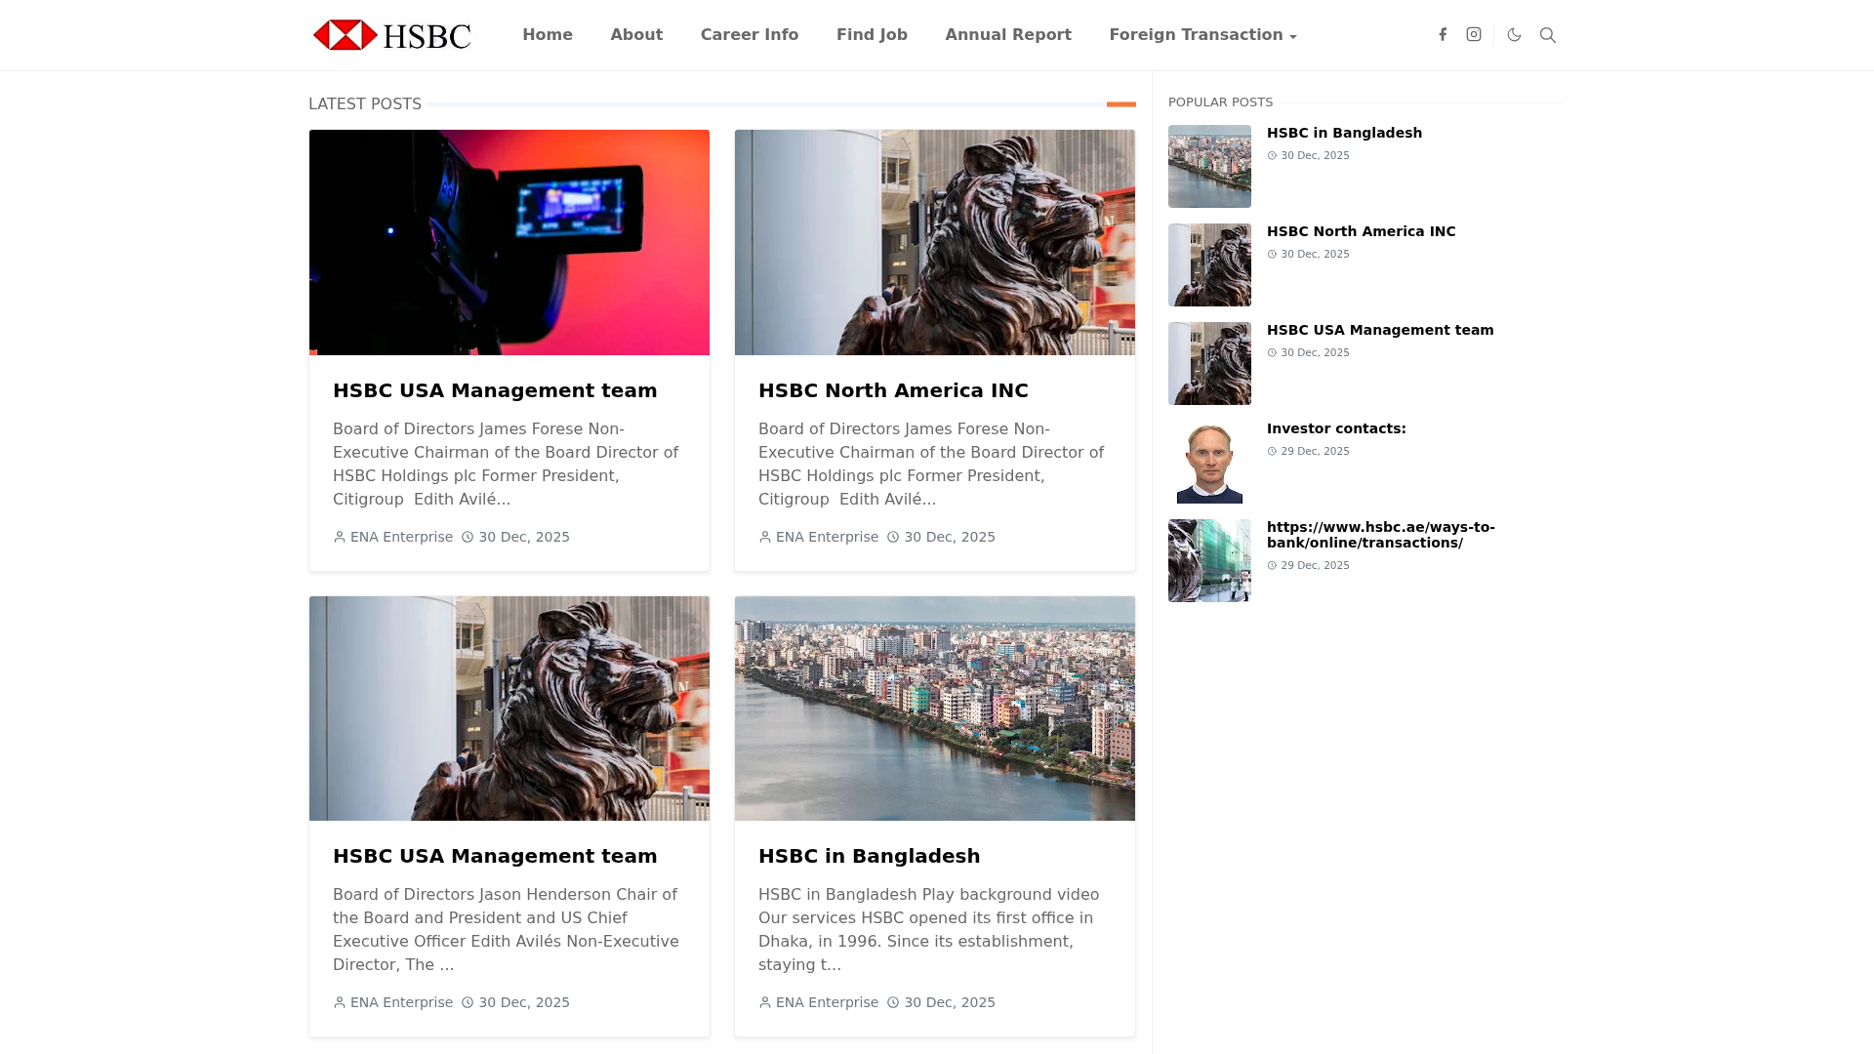This screenshot has height=1054, width=1874.
Task: Open the Facebook social icon
Action: (1443, 35)
